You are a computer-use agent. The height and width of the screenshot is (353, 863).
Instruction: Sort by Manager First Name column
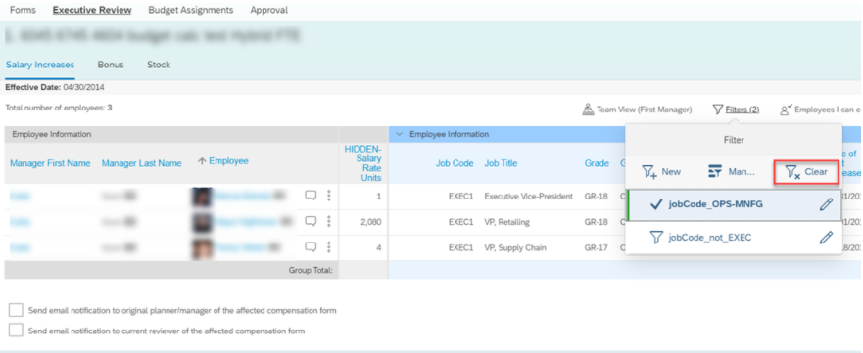click(x=50, y=163)
